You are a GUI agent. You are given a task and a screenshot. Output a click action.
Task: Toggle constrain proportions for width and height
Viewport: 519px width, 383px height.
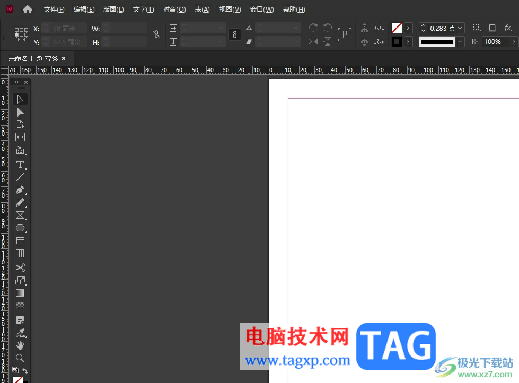pos(156,34)
